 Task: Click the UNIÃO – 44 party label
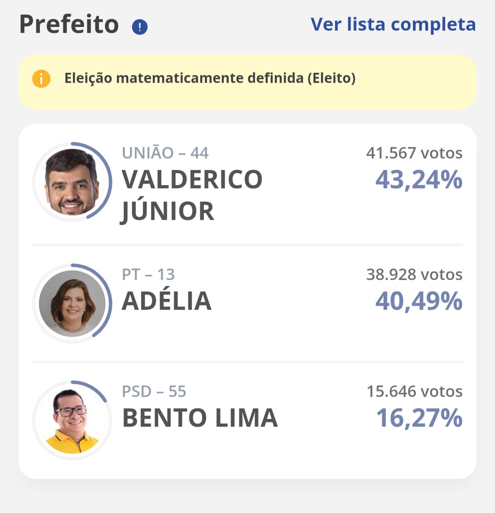pos(165,153)
